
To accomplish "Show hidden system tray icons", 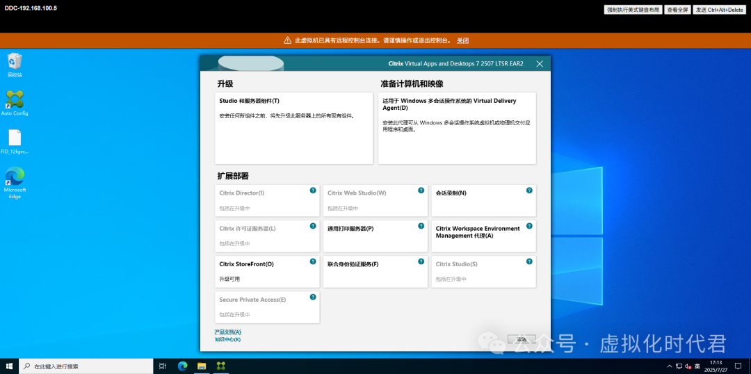I will 669,366.
